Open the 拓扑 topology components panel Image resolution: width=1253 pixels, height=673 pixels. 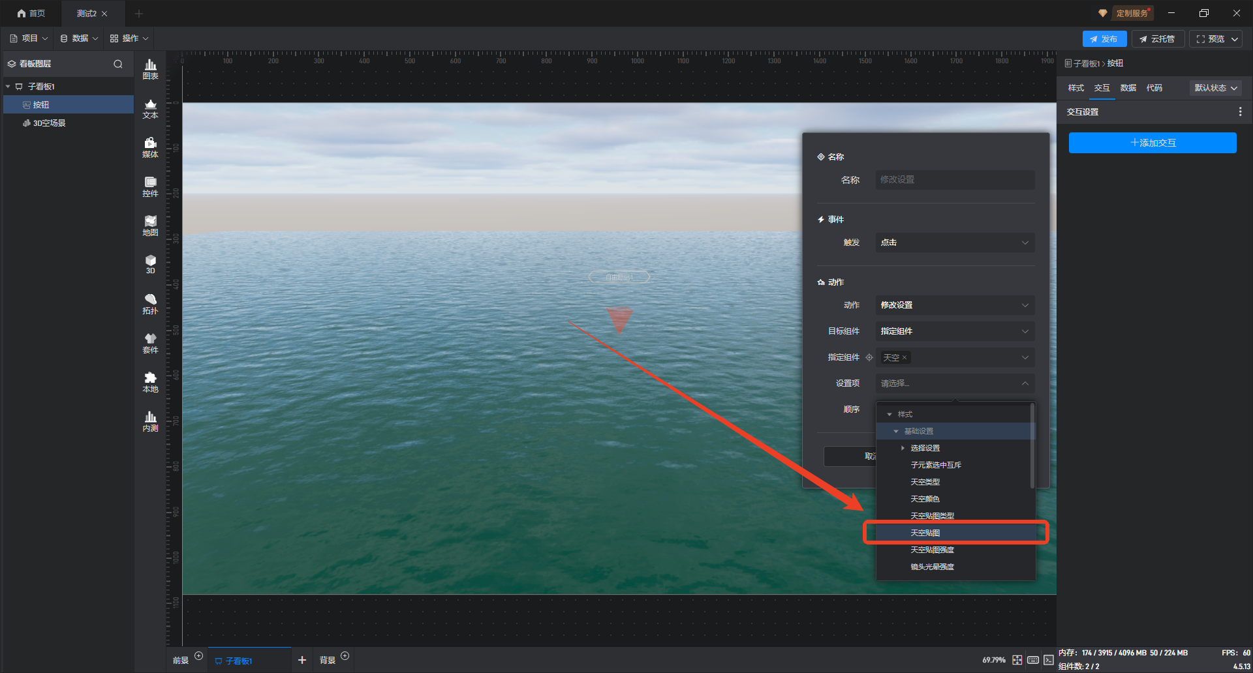tap(150, 304)
